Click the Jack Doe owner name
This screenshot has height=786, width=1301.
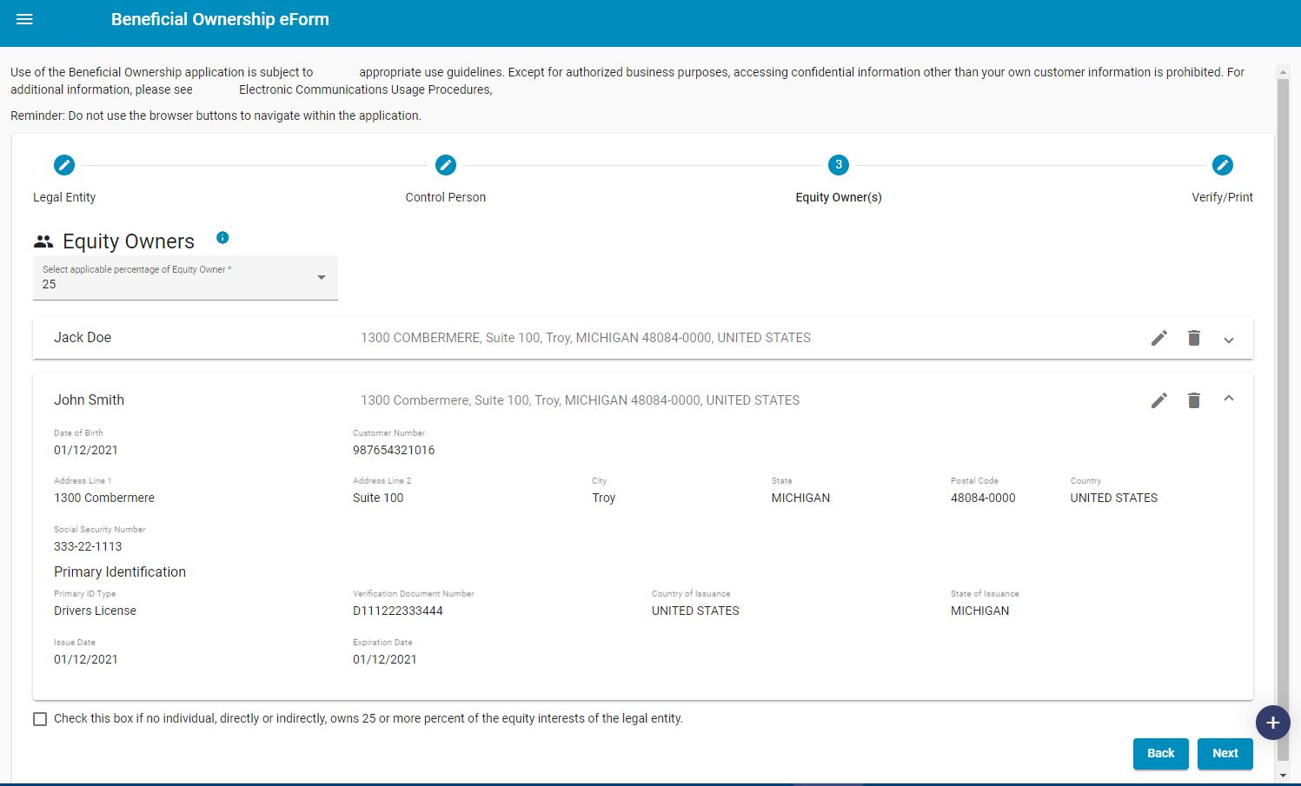click(83, 338)
